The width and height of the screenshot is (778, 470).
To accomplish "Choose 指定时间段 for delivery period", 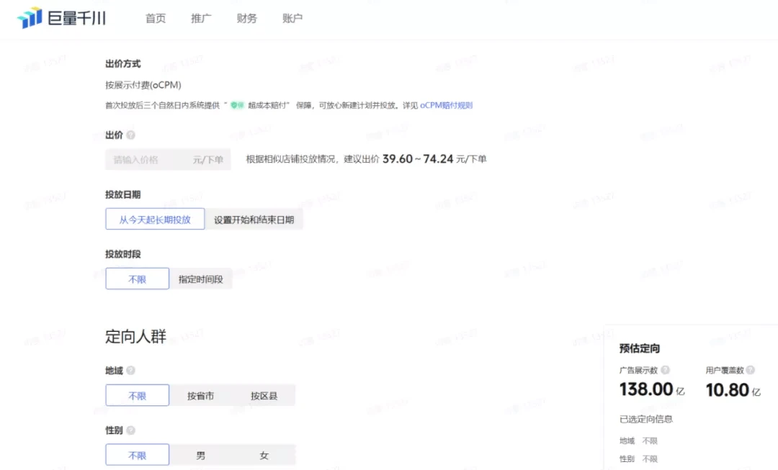I will pyautogui.click(x=200, y=279).
